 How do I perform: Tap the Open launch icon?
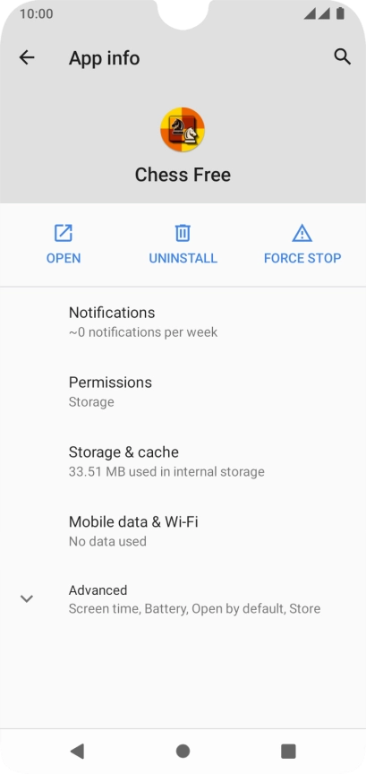pos(64,233)
